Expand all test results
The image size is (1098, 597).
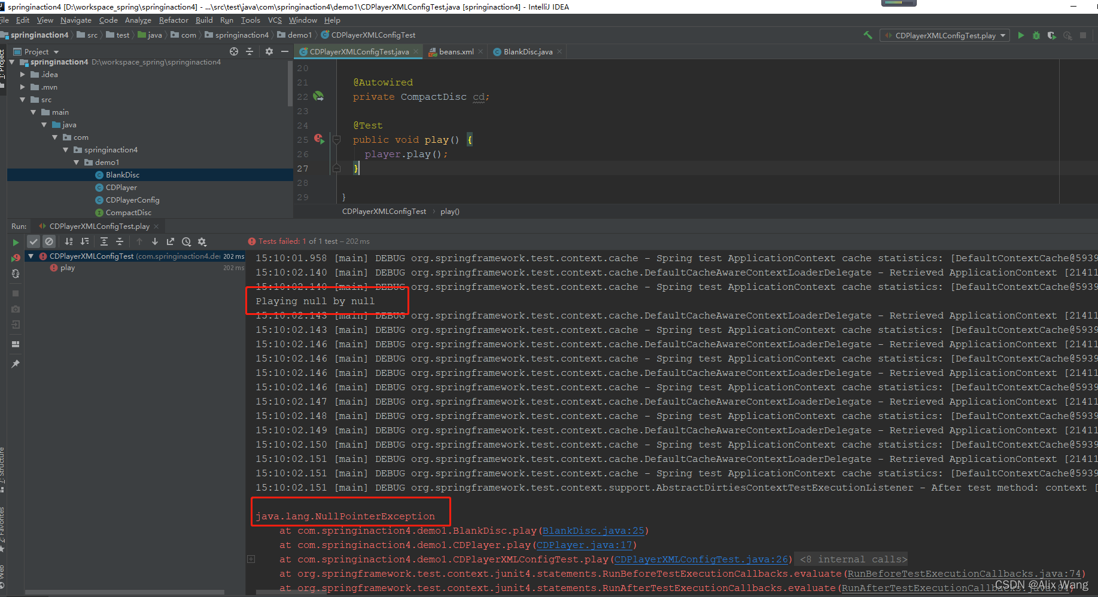click(x=104, y=241)
